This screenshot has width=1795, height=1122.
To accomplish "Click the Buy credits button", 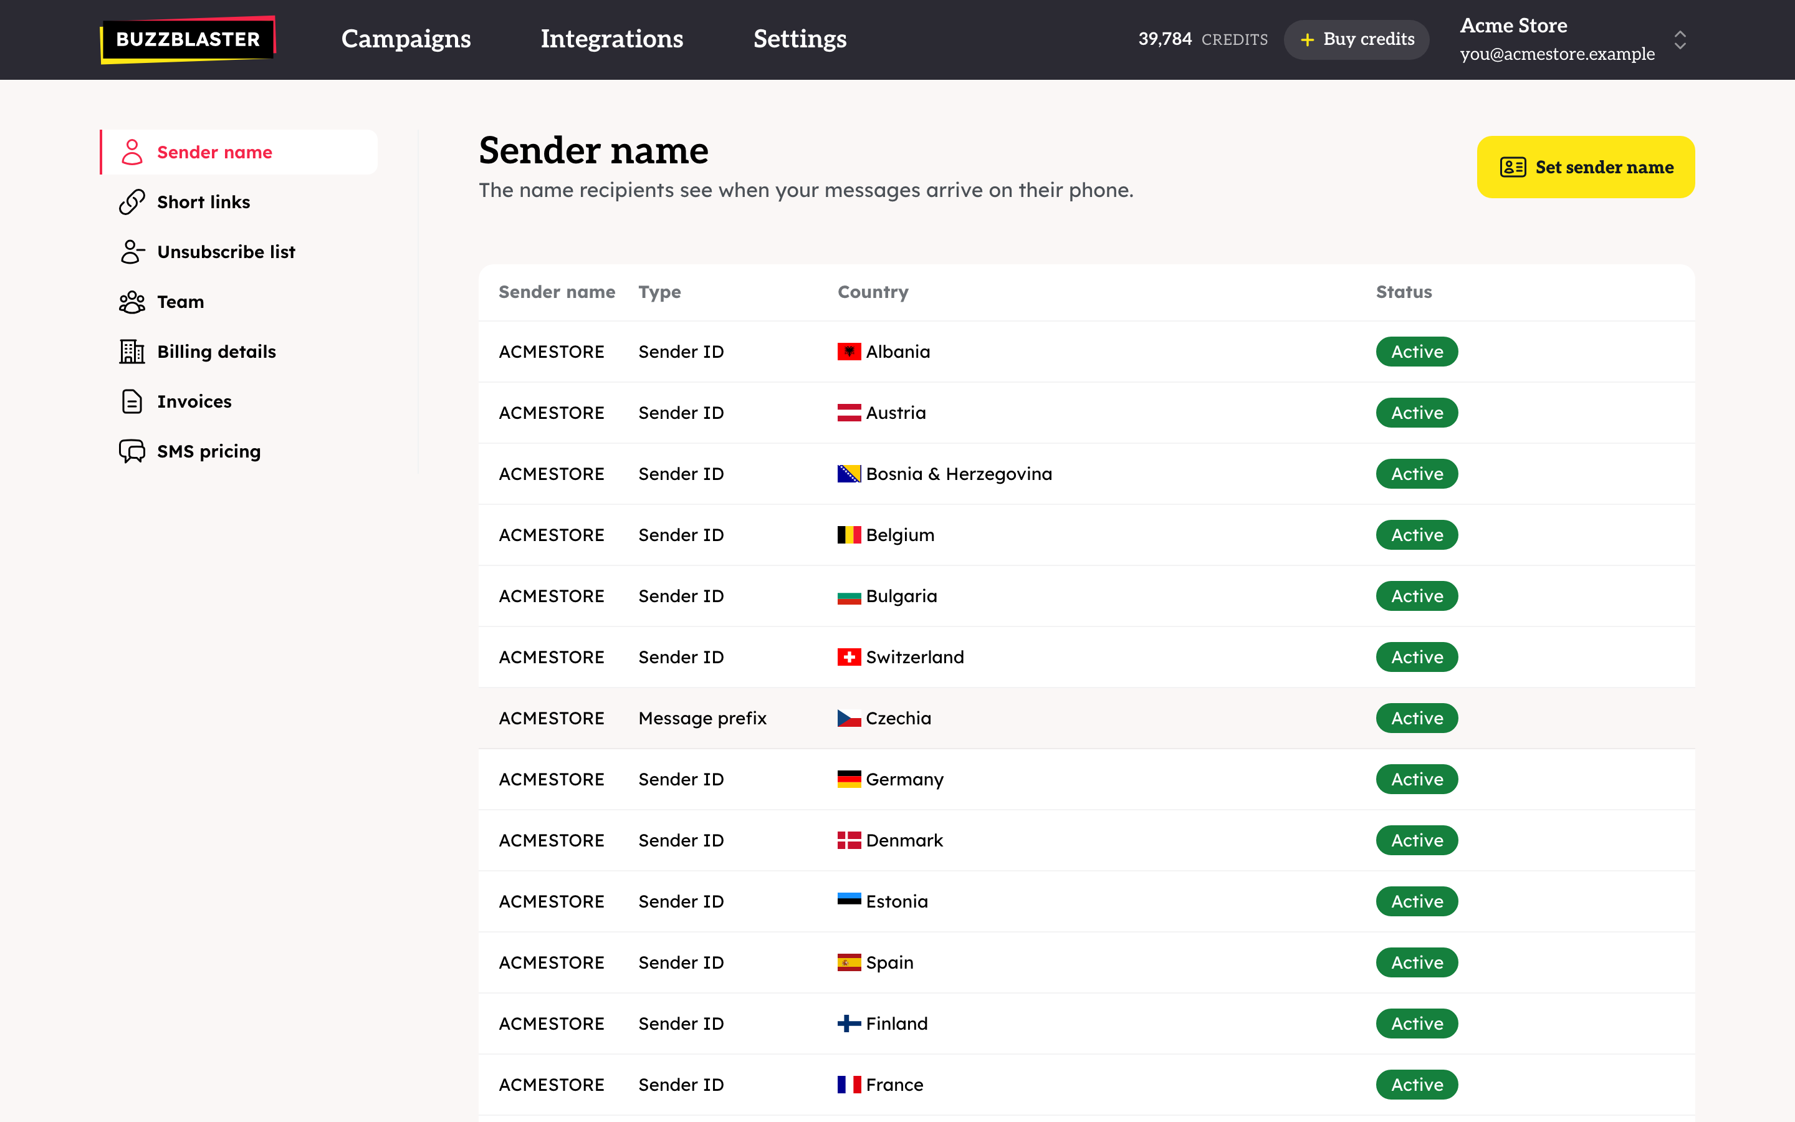I will pos(1357,39).
